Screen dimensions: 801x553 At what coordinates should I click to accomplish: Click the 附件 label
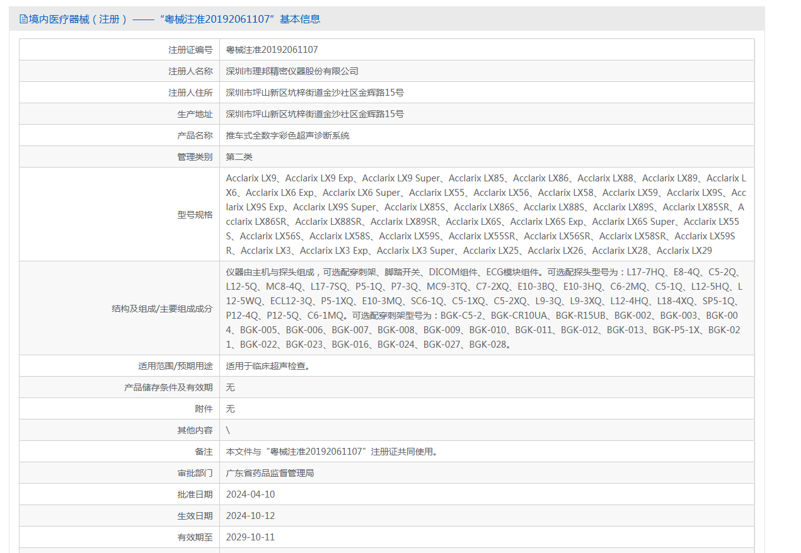[204, 409]
